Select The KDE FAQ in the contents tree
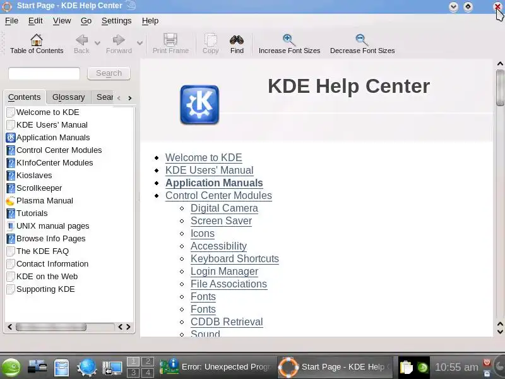Viewport: 505px width, 379px height. [x=42, y=251]
